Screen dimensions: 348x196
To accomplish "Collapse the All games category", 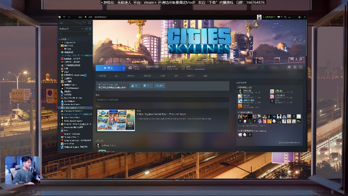I will (60, 39).
